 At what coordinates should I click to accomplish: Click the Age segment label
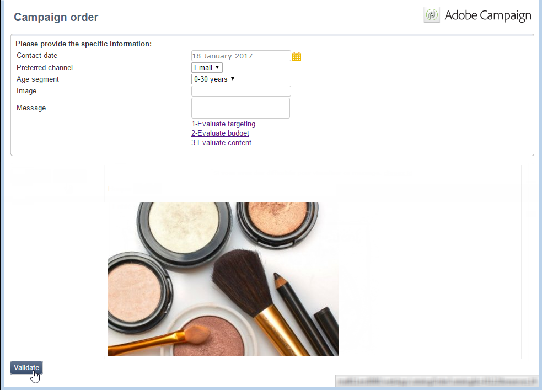(37, 79)
